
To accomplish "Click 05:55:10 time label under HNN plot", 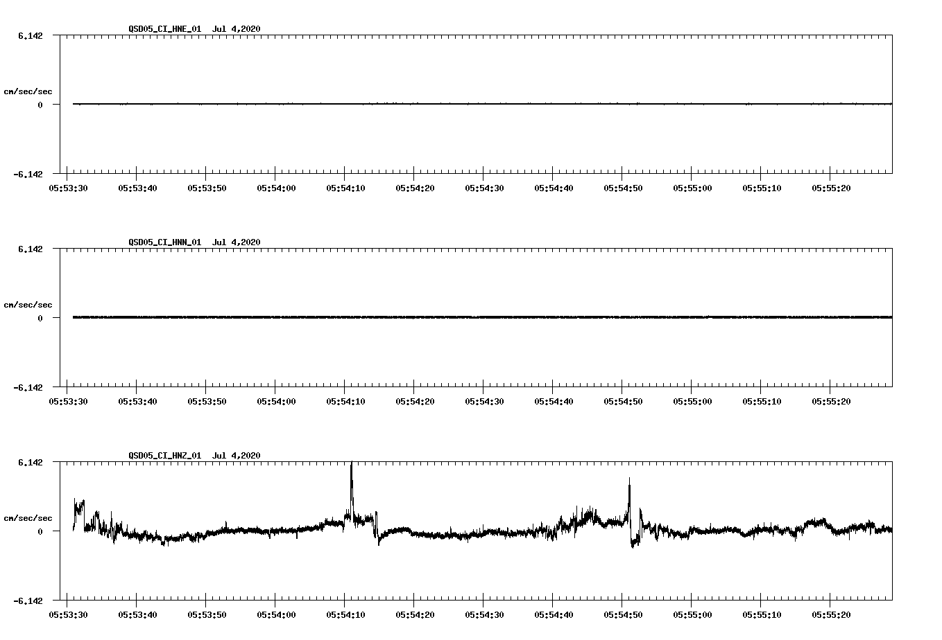I will coord(762,401).
